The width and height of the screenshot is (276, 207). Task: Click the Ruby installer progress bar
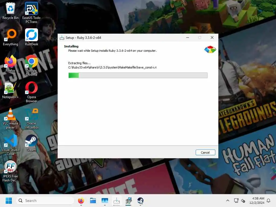[138, 75]
